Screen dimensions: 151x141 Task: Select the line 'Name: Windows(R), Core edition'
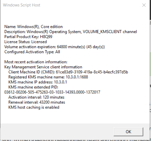point(33,27)
